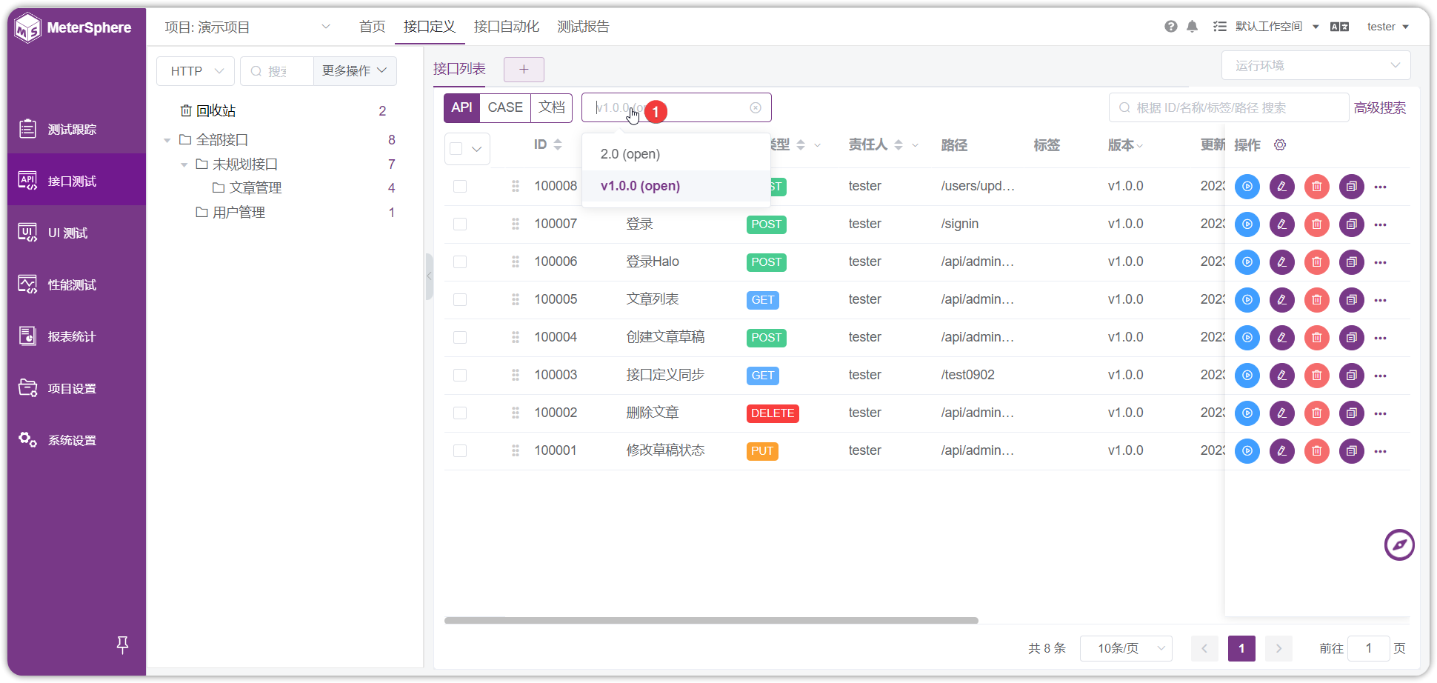Open the compass navigation floating button
Image resolution: width=1437 pixels, height=683 pixels.
(1400, 545)
